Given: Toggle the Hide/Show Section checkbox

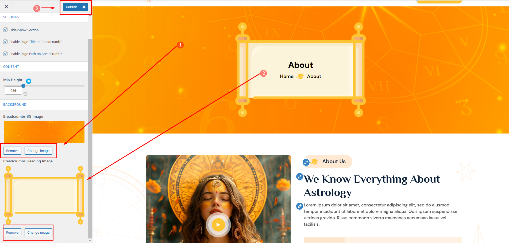Looking at the screenshot, I should 5,30.
